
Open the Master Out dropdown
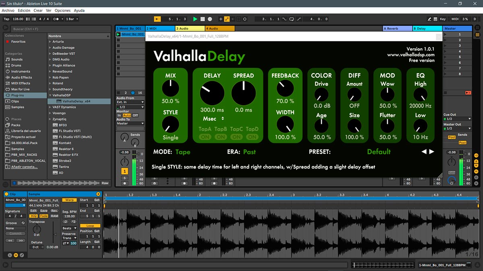pyautogui.click(x=457, y=128)
